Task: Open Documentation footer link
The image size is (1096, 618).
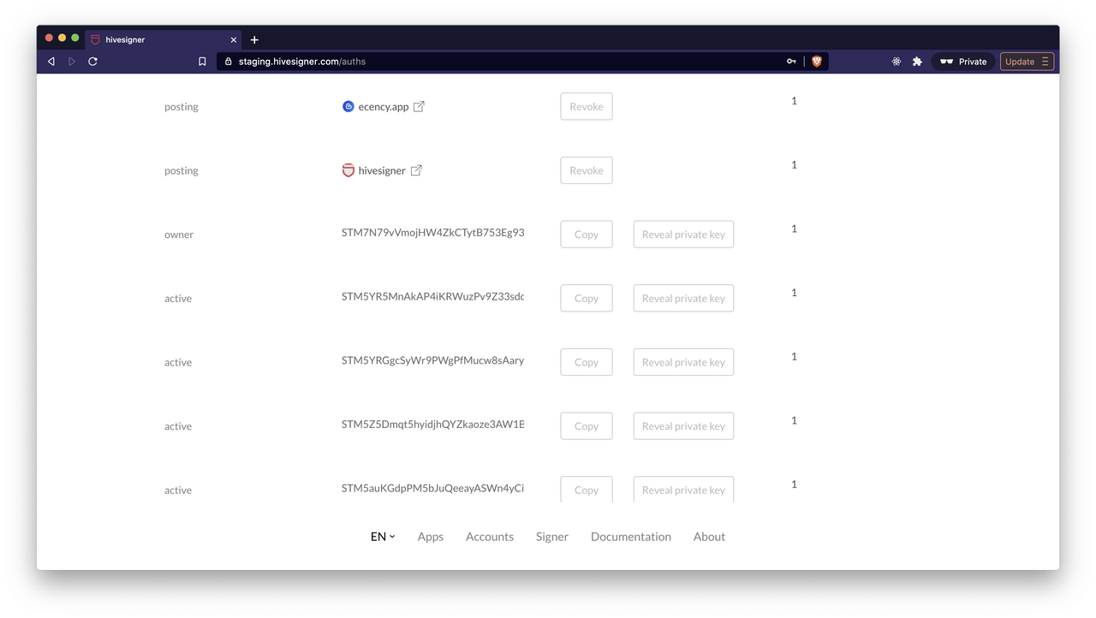Action: pos(631,537)
